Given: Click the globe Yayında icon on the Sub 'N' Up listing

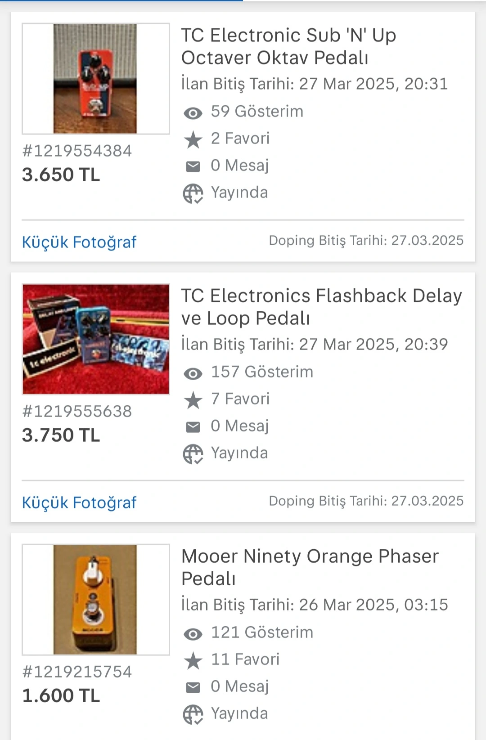Looking at the screenshot, I should pyautogui.click(x=193, y=194).
